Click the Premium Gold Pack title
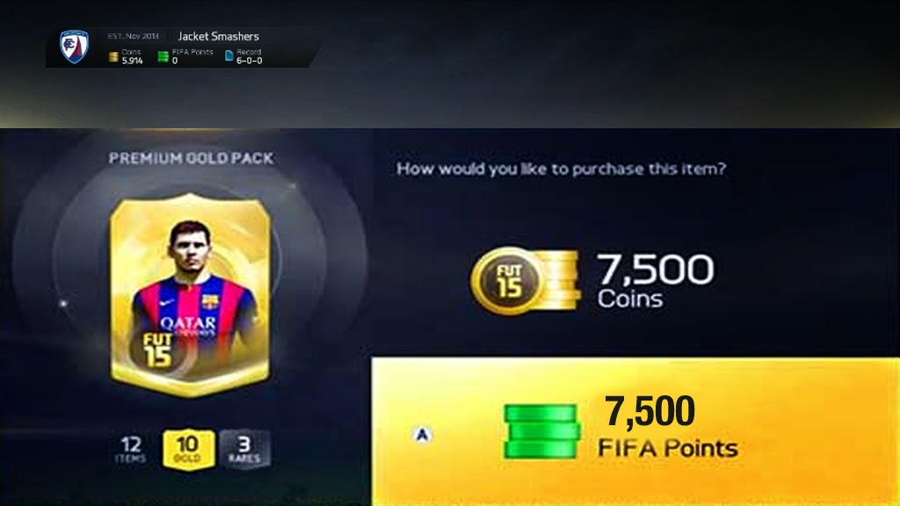The image size is (900, 506). pyautogui.click(x=191, y=158)
